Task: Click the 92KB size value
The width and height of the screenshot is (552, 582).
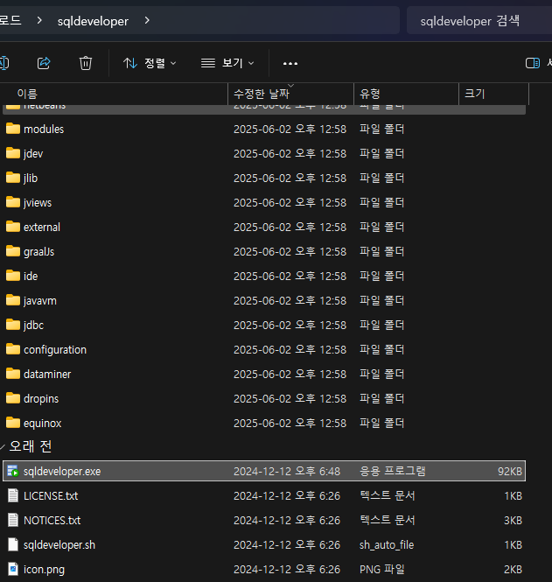Action: point(510,472)
